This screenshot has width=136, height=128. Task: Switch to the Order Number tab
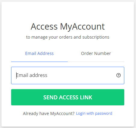pyautogui.click(x=96, y=53)
